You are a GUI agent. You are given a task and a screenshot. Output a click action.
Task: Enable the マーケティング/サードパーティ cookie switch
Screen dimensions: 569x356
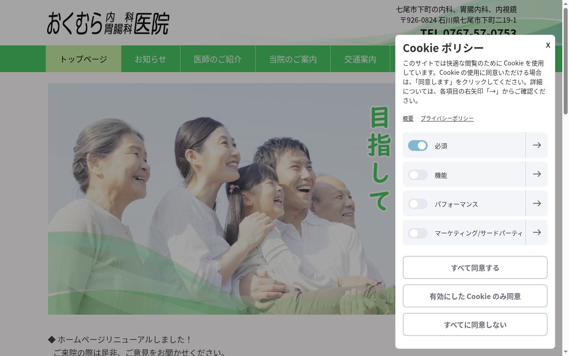tap(418, 233)
